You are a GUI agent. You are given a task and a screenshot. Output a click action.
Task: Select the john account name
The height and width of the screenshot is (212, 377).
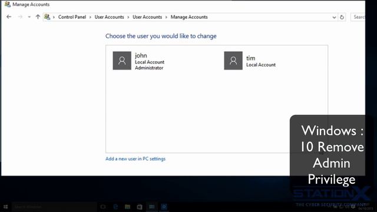pyautogui.click(x=141, y=55)
